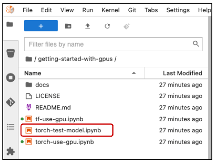Open the Table of Contents panel
This screenshot has height=162, width=215.
point(10,127)
